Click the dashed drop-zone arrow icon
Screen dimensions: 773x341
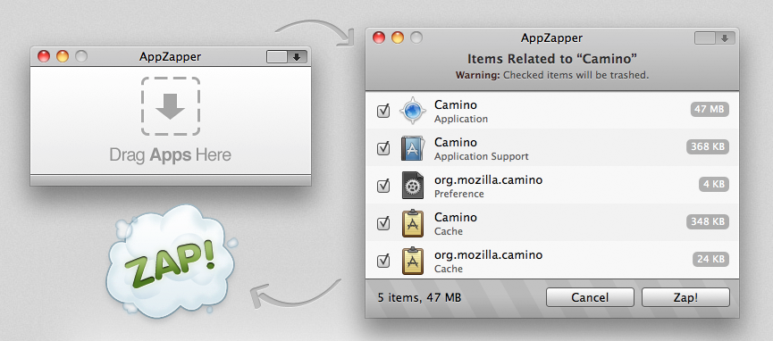click(171, 106)
